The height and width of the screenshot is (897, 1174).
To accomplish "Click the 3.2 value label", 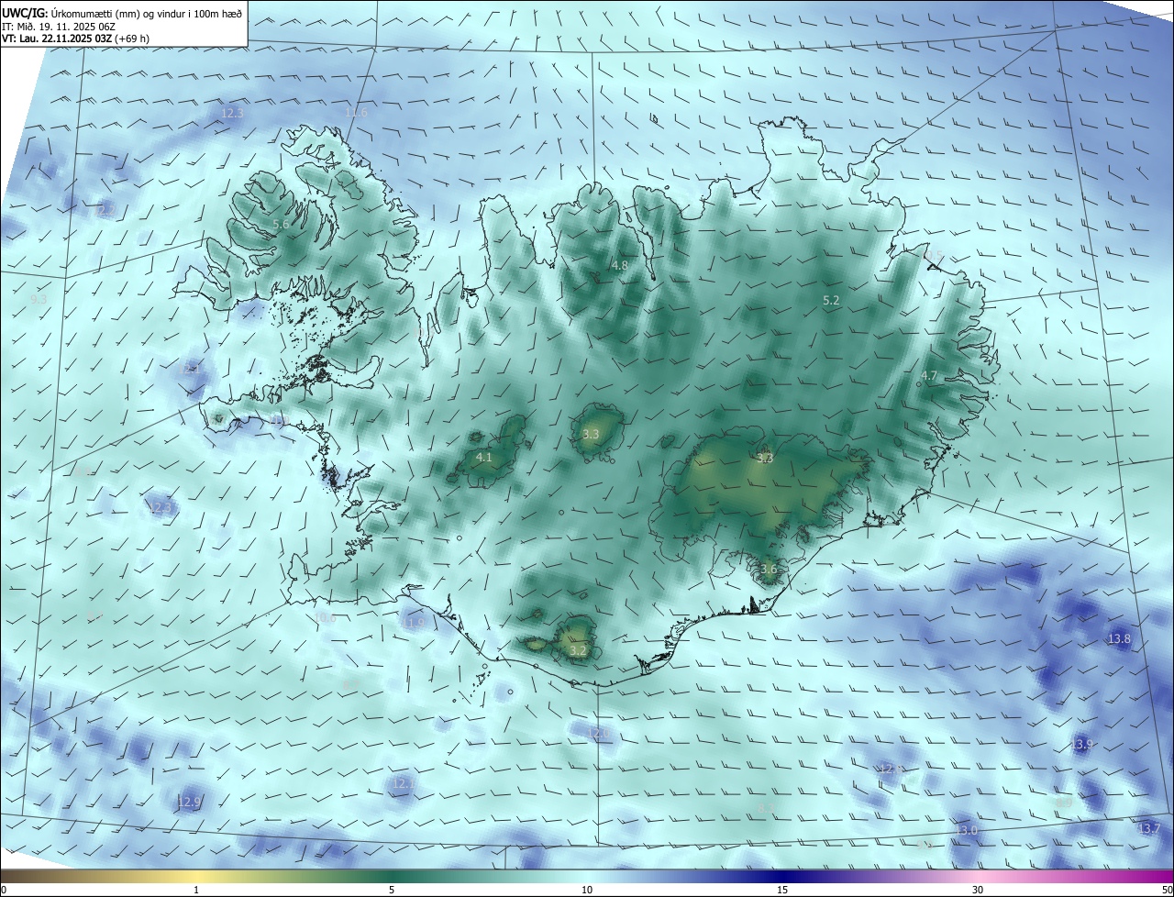I will 578,651.
